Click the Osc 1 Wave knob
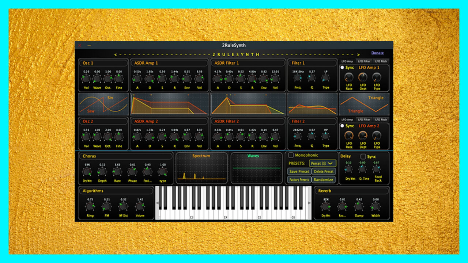Viewport: 468px width, 263px height. tap(97, 79)
